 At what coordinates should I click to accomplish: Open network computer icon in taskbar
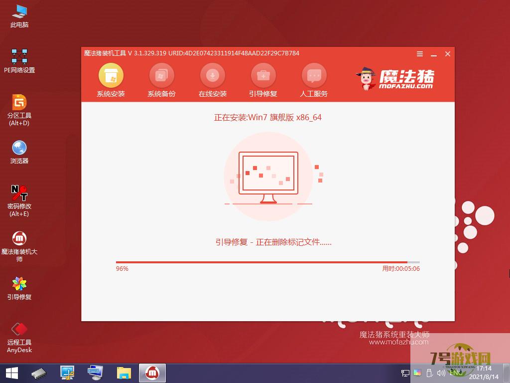pos(67,373)
